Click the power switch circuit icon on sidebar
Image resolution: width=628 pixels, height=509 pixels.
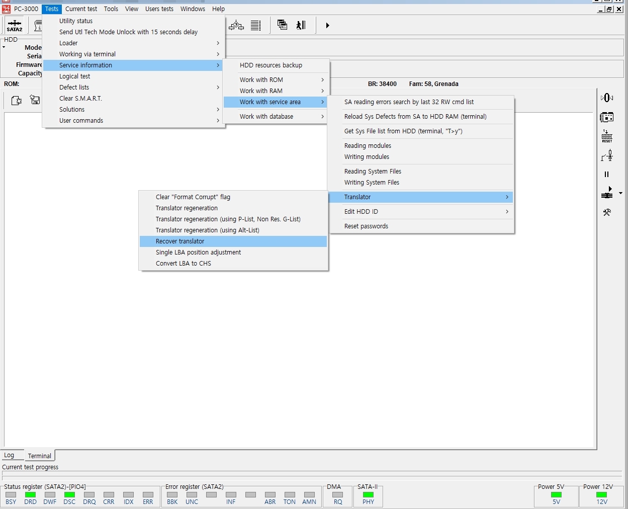point(607,155)
